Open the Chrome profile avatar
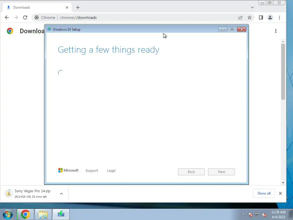 [270, 17]
